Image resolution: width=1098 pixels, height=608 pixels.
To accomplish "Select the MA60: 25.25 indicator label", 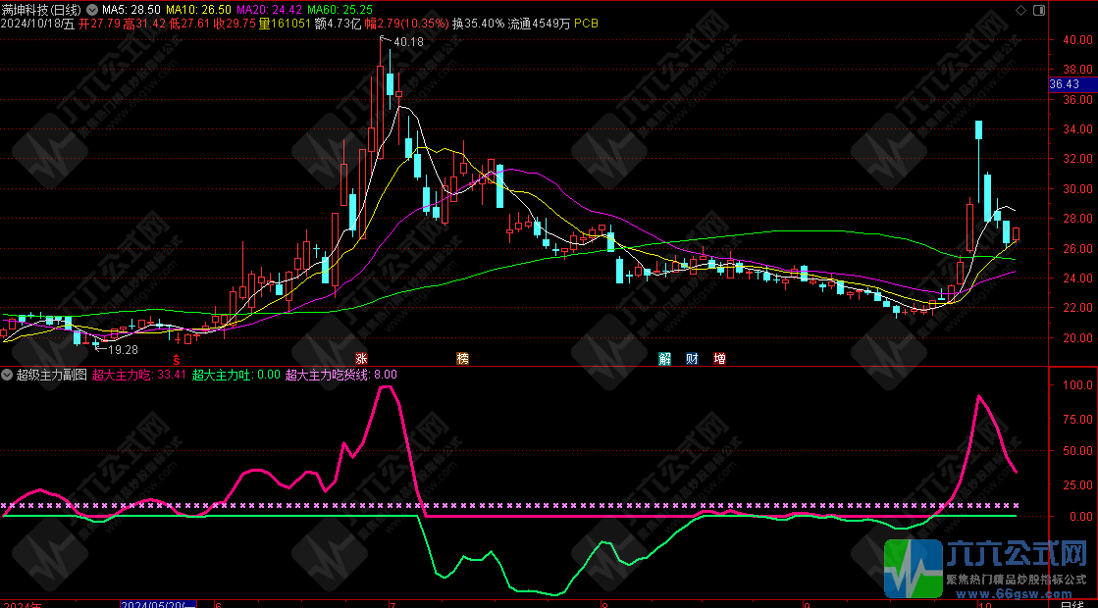I will pos(340,10).
